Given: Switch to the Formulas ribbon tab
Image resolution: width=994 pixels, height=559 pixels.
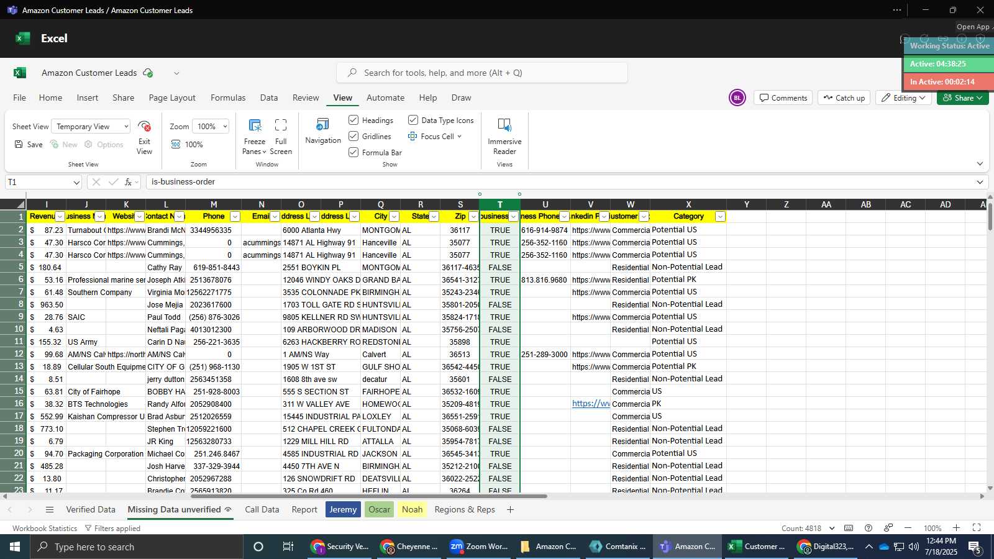Looking at the screenshot, I should [x=228, y=98].
